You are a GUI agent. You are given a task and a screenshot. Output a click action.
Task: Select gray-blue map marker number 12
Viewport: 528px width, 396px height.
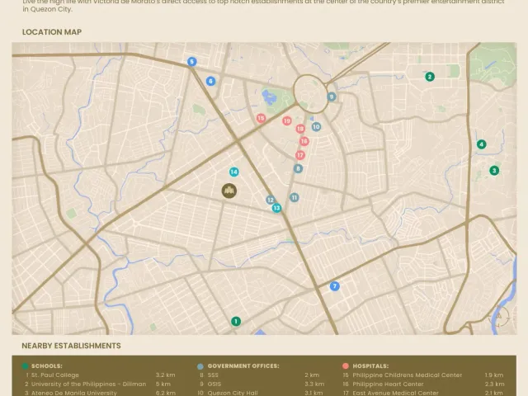[271, 200]
